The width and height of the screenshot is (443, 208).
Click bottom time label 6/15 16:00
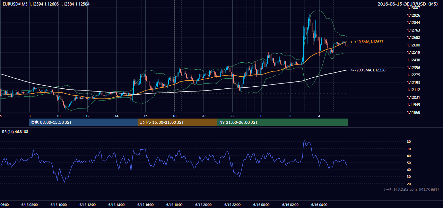pos(145,205)
